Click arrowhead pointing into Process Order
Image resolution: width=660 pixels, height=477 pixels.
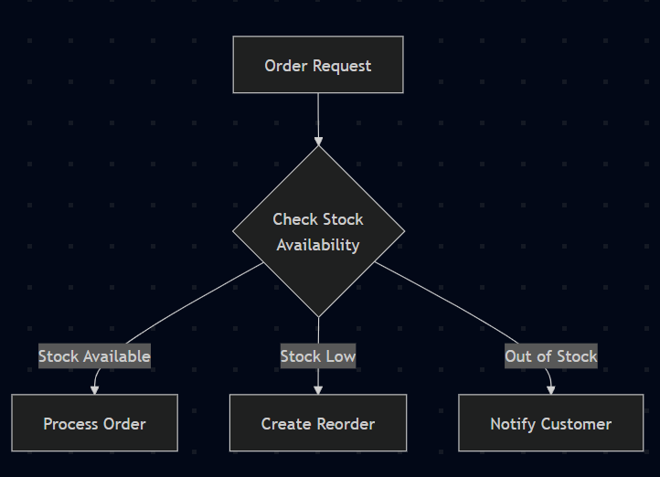95,390
